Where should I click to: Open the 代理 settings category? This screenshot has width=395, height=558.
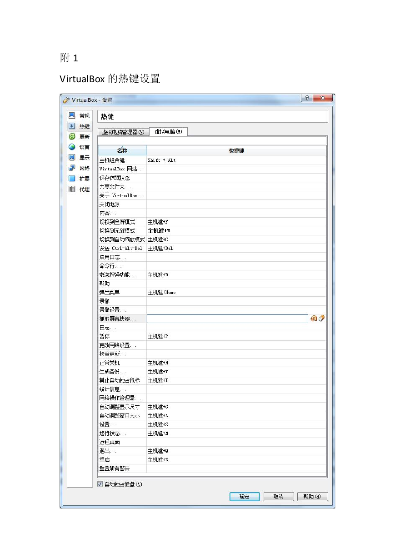(x=80, y=189)
